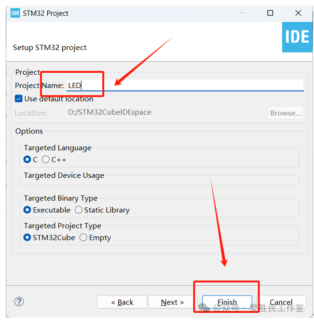Cancel the STM32 Project wizard
The image size is (314, 321).
tap(281, 302)
